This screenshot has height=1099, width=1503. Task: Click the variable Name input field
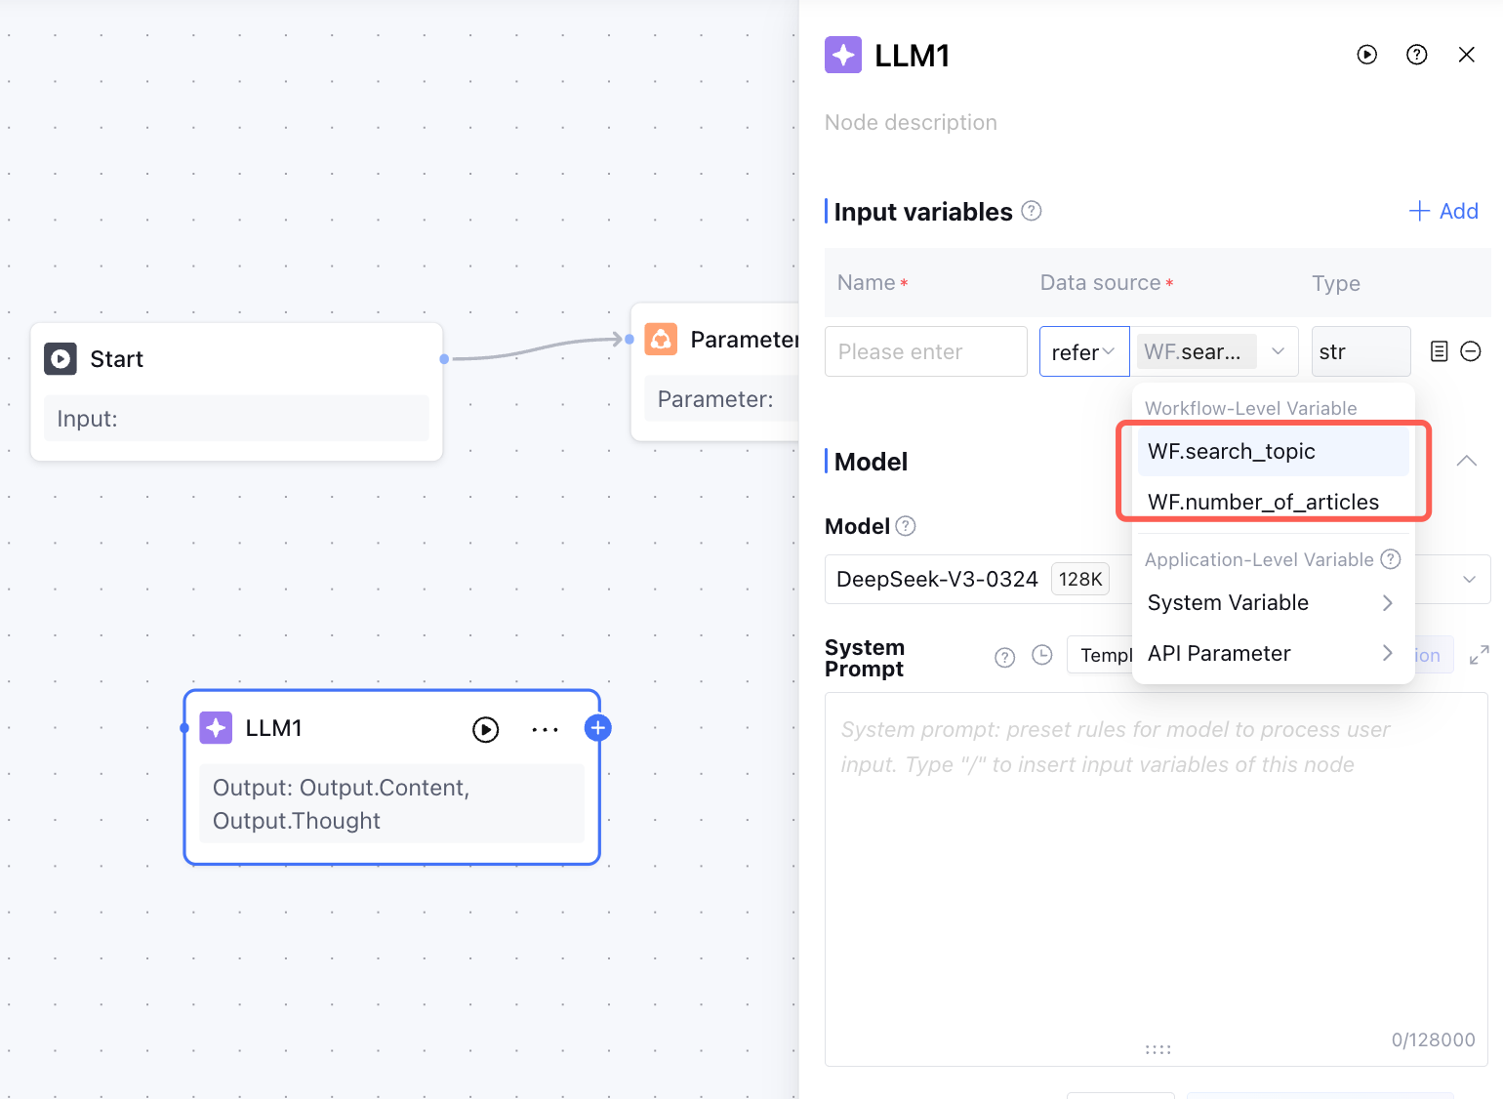point(925,351)
